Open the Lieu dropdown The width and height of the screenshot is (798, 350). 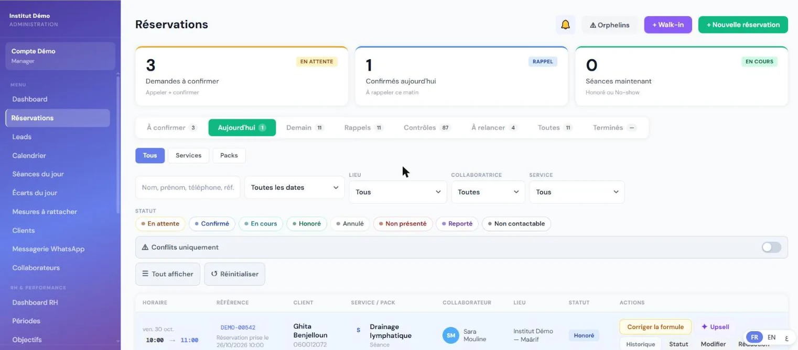(x=398, y=192)
